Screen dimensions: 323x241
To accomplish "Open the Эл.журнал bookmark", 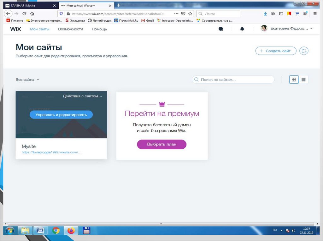I will tap(75, 20).
